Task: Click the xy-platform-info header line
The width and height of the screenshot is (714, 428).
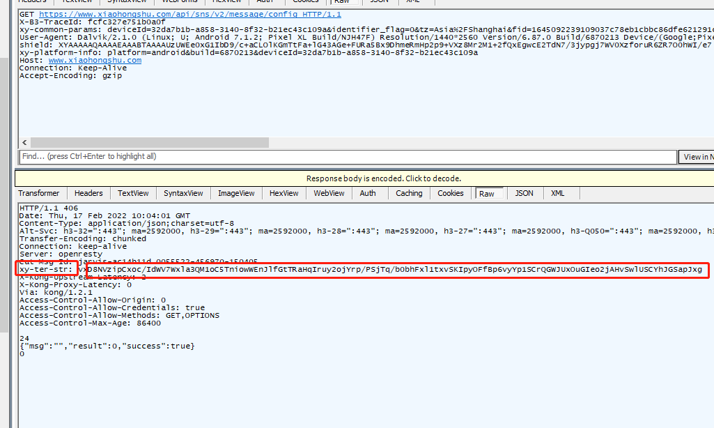Action: tap(249, 53)
